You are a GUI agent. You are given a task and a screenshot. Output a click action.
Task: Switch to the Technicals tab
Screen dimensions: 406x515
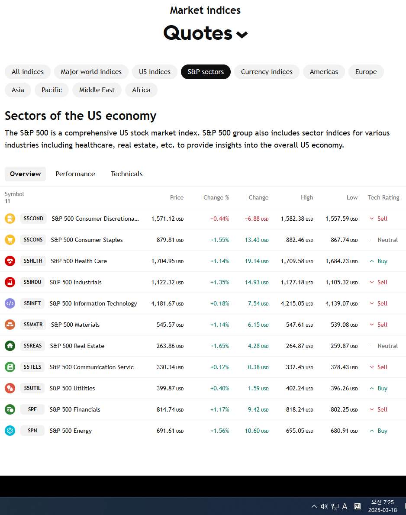point(126,174)
